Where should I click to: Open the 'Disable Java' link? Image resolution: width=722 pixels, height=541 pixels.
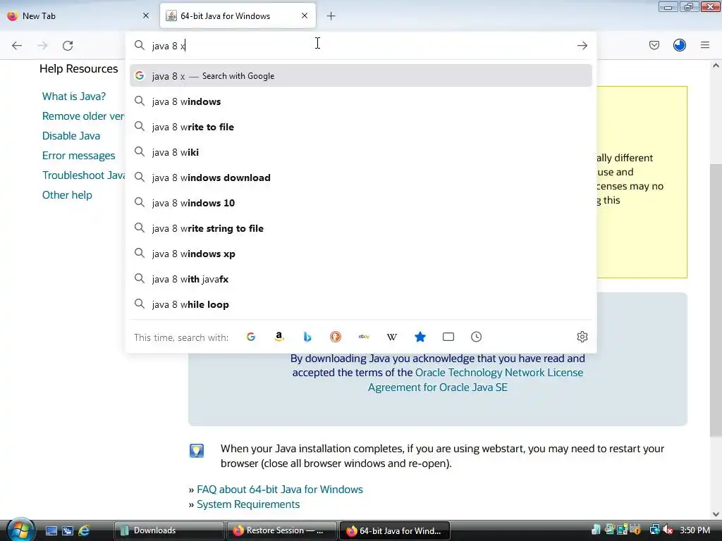tap(71, 136)
